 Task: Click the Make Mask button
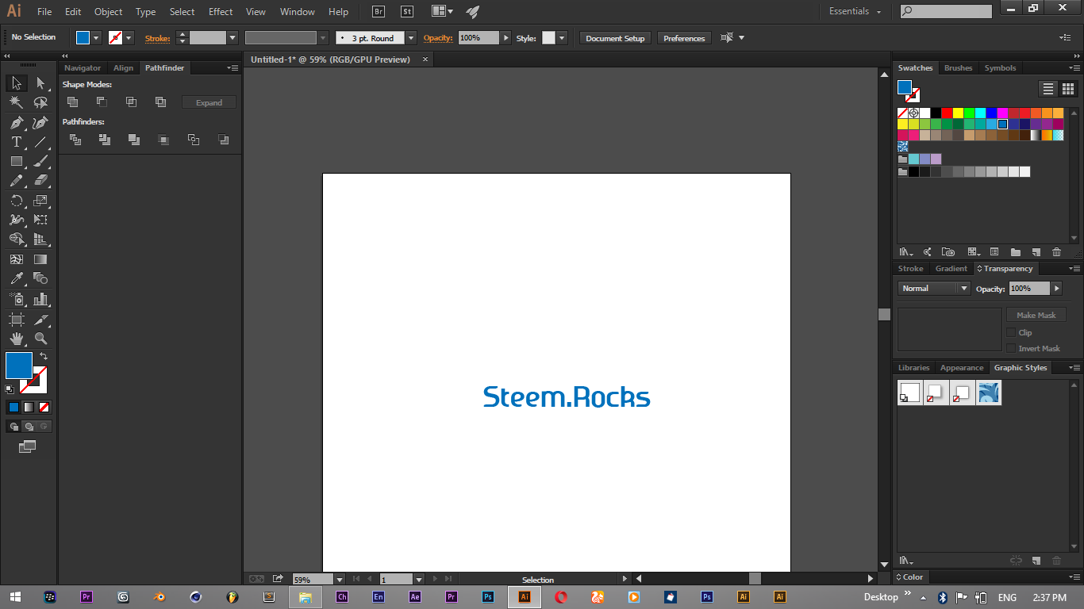click(x=1036, y=315)
